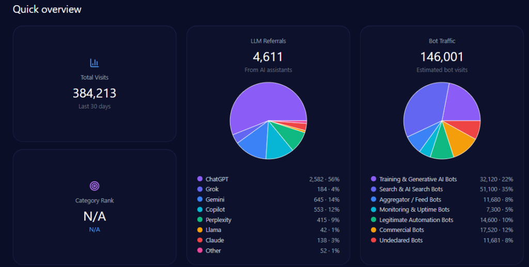Click the Copilot legend label
Screen dimensions: 529x267
click(x=215, y=210)
